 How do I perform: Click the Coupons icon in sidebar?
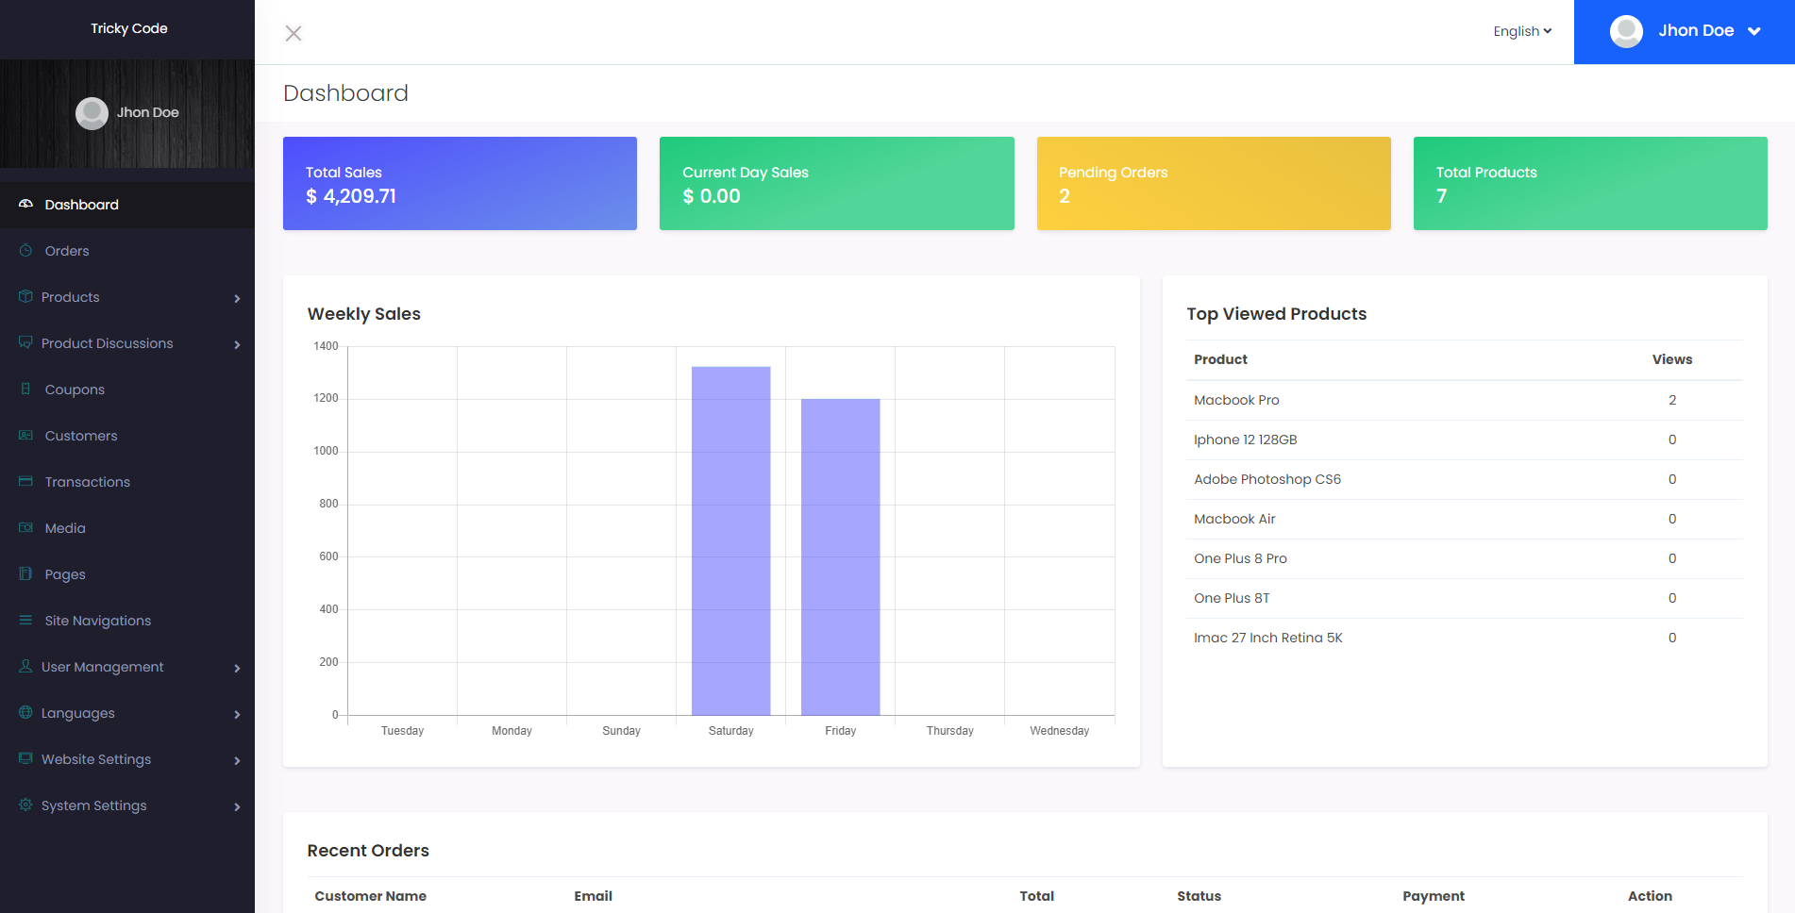click(x=25, y=389)
